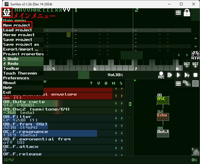Image resolution: width=200 pixels, height=164 pixels.
Task: Increase F.resonance with right arrow
Action: 122,133
